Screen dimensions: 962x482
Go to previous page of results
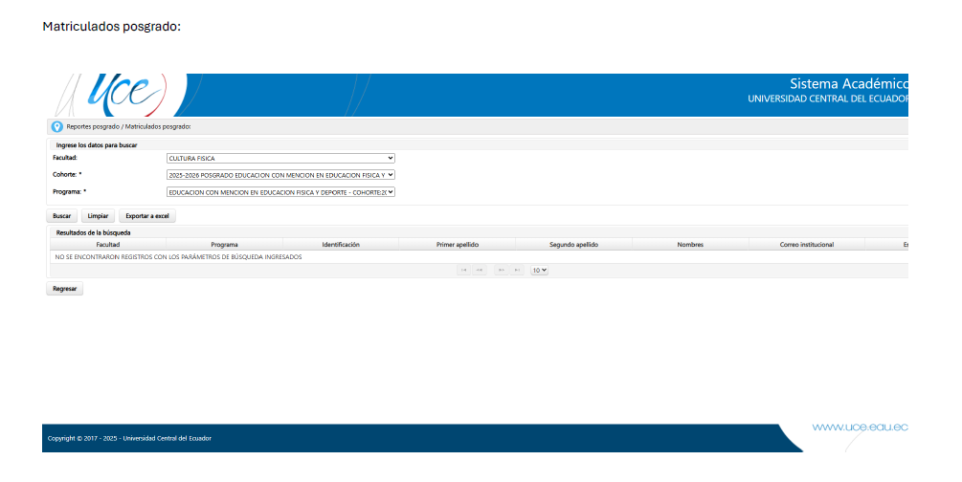pyautogui.click(x=480, y=271)
